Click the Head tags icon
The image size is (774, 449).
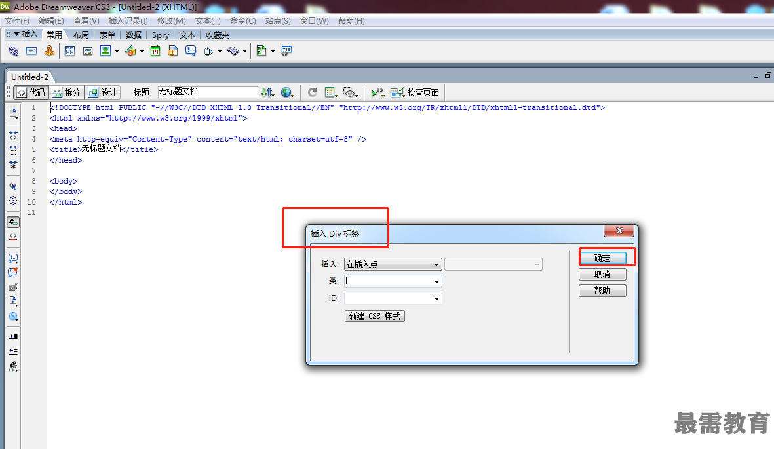click(209, 51)
